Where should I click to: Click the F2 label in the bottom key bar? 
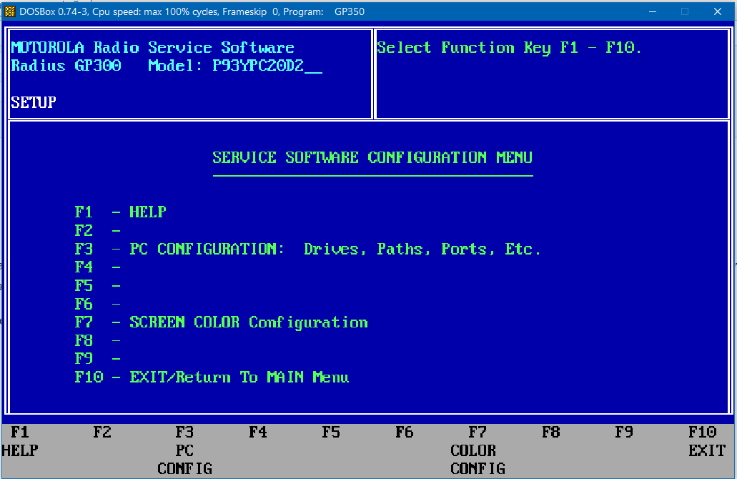click(102, 432)
